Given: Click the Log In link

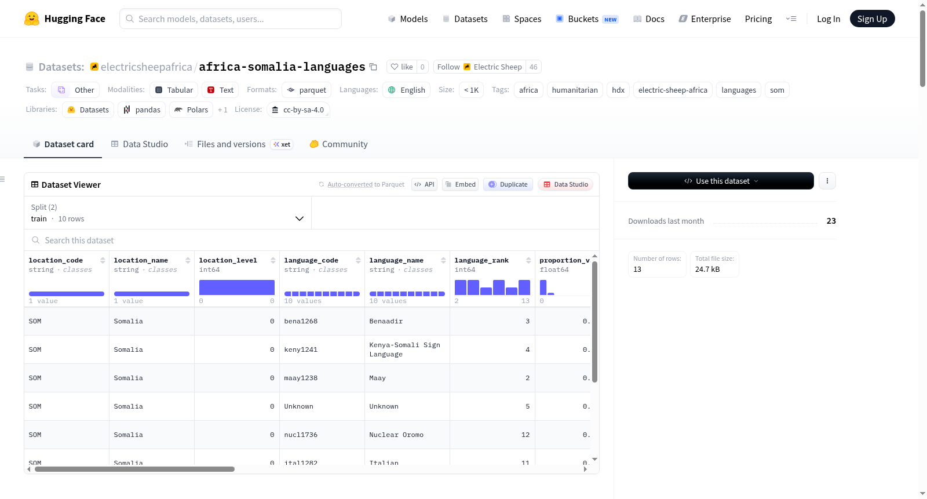Looking at the screenshot, I should [x=829, y=19].
